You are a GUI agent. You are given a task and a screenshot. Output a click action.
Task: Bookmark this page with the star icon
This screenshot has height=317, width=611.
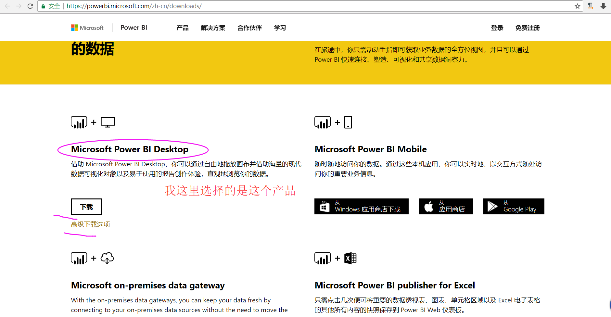(x=577, y=6)
